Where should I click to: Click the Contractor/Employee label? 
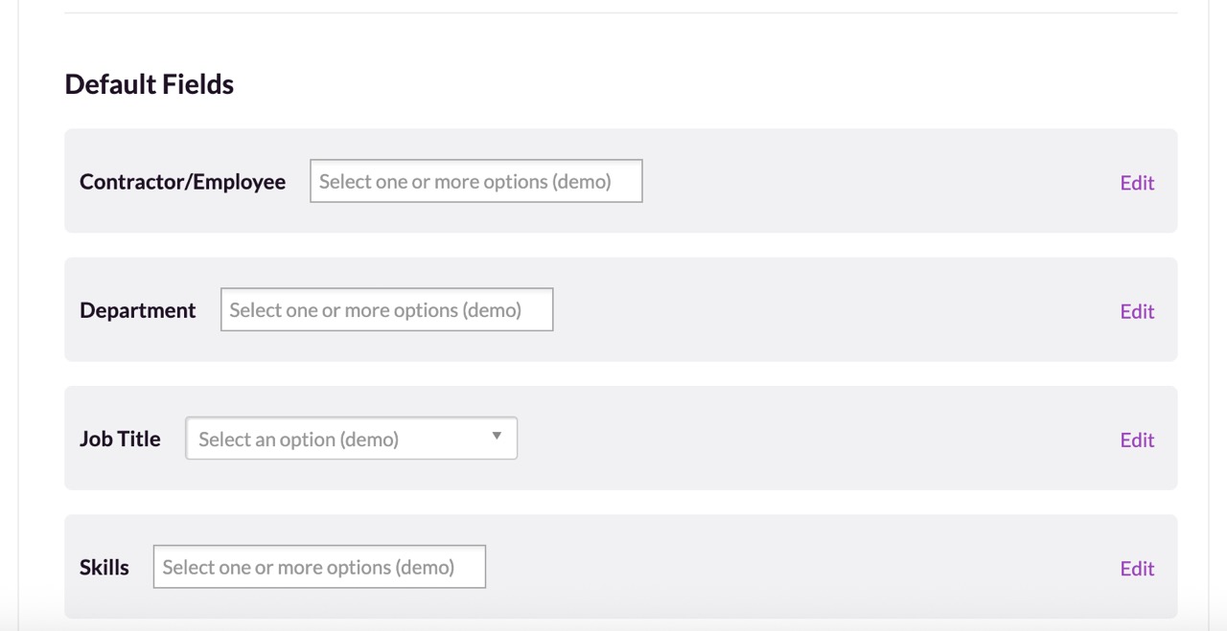point(182,182)
